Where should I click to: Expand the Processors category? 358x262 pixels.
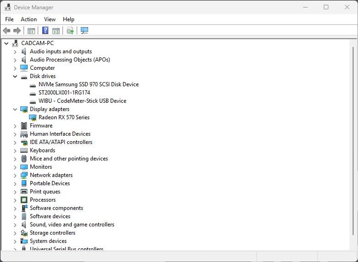click(15, 200)
